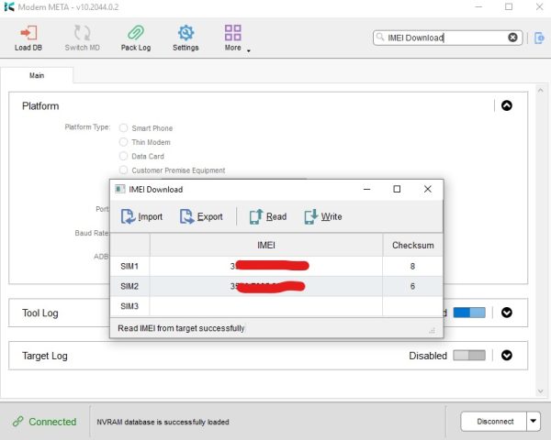Switch to the Main tab
The width and height of the screenshot is (551, 440).
tap(37, 75)
